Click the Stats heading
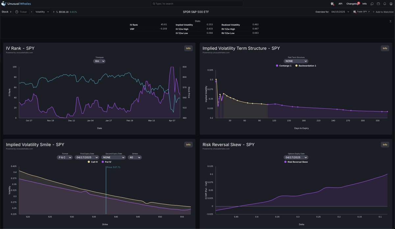 [197, 21]
